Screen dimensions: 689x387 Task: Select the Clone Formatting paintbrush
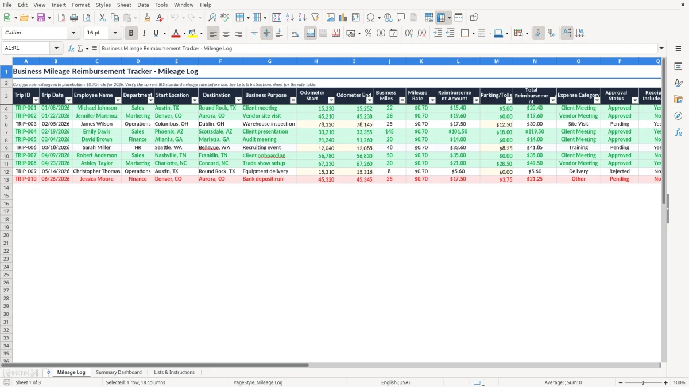(147, 18)
